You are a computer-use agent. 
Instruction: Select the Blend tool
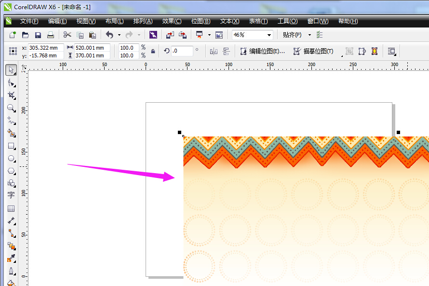click(x=11, y=246)
